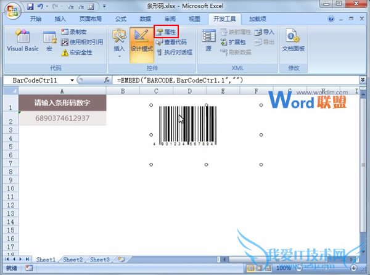Open the Visual Basic editor
Viewport: 370px width, 275px height.
click(23, 40)
